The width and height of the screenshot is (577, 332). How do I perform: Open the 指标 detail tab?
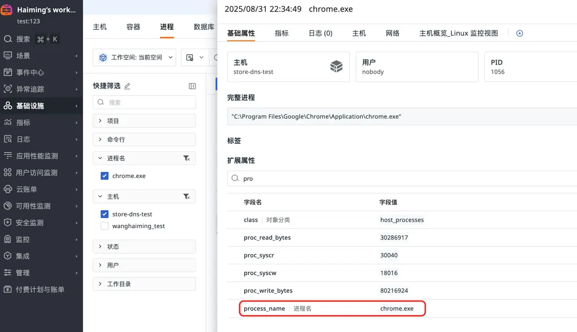(282, 33)
